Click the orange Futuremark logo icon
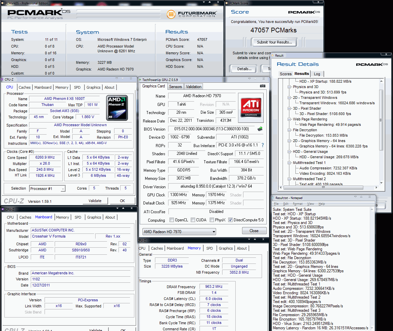Image resolution: width=393 pixels, height=331 pixels. tap(171, 14)
